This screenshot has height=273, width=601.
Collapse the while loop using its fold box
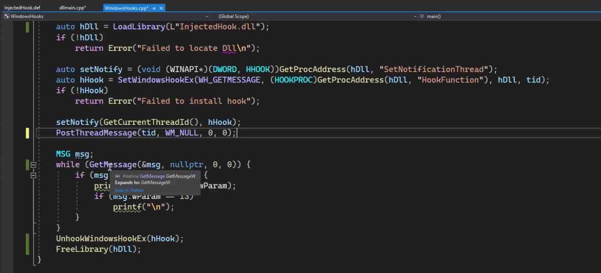[x=34, y=165]
